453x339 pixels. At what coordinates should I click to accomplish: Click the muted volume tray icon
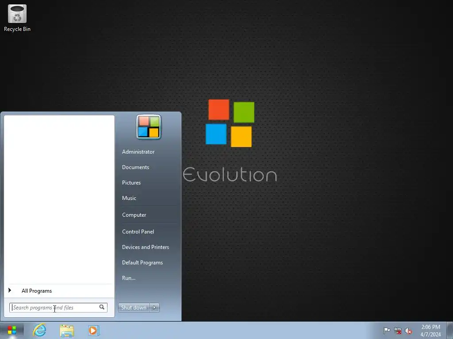click(408, 331)
